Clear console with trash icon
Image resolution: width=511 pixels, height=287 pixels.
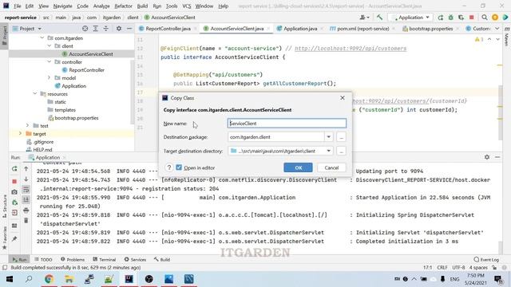26,221
